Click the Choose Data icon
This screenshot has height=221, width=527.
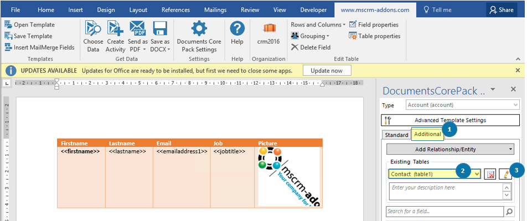point(93,28)
